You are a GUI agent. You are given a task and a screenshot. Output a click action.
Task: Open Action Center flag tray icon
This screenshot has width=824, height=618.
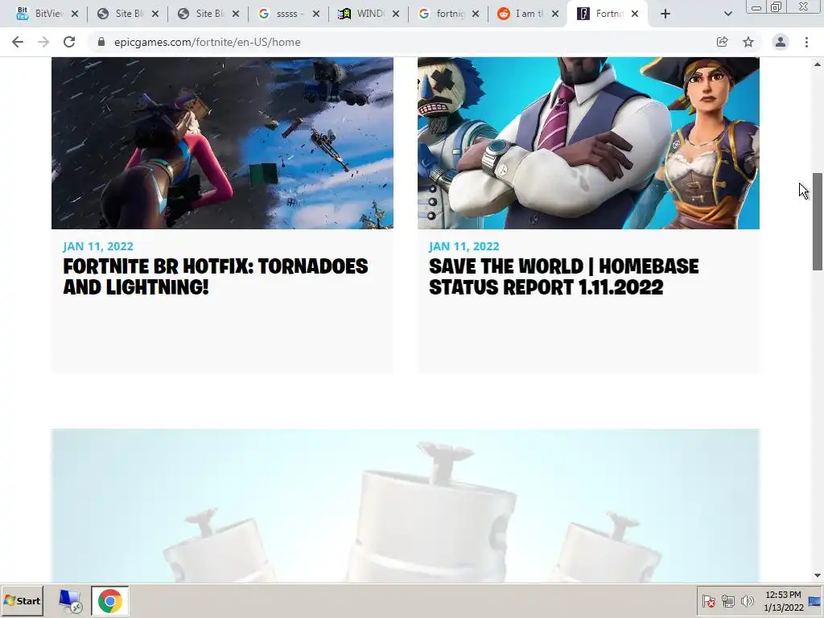coord(708,600)
